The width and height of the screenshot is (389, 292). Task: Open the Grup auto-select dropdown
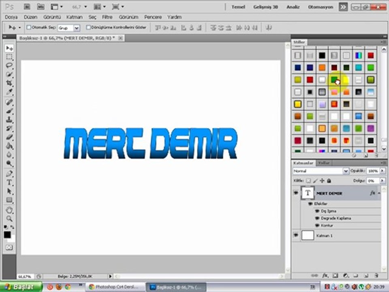(77, 28)
